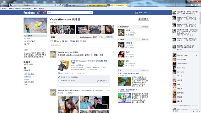
Task: Select the Info icon in left sidebar
Action: point(25,38)
